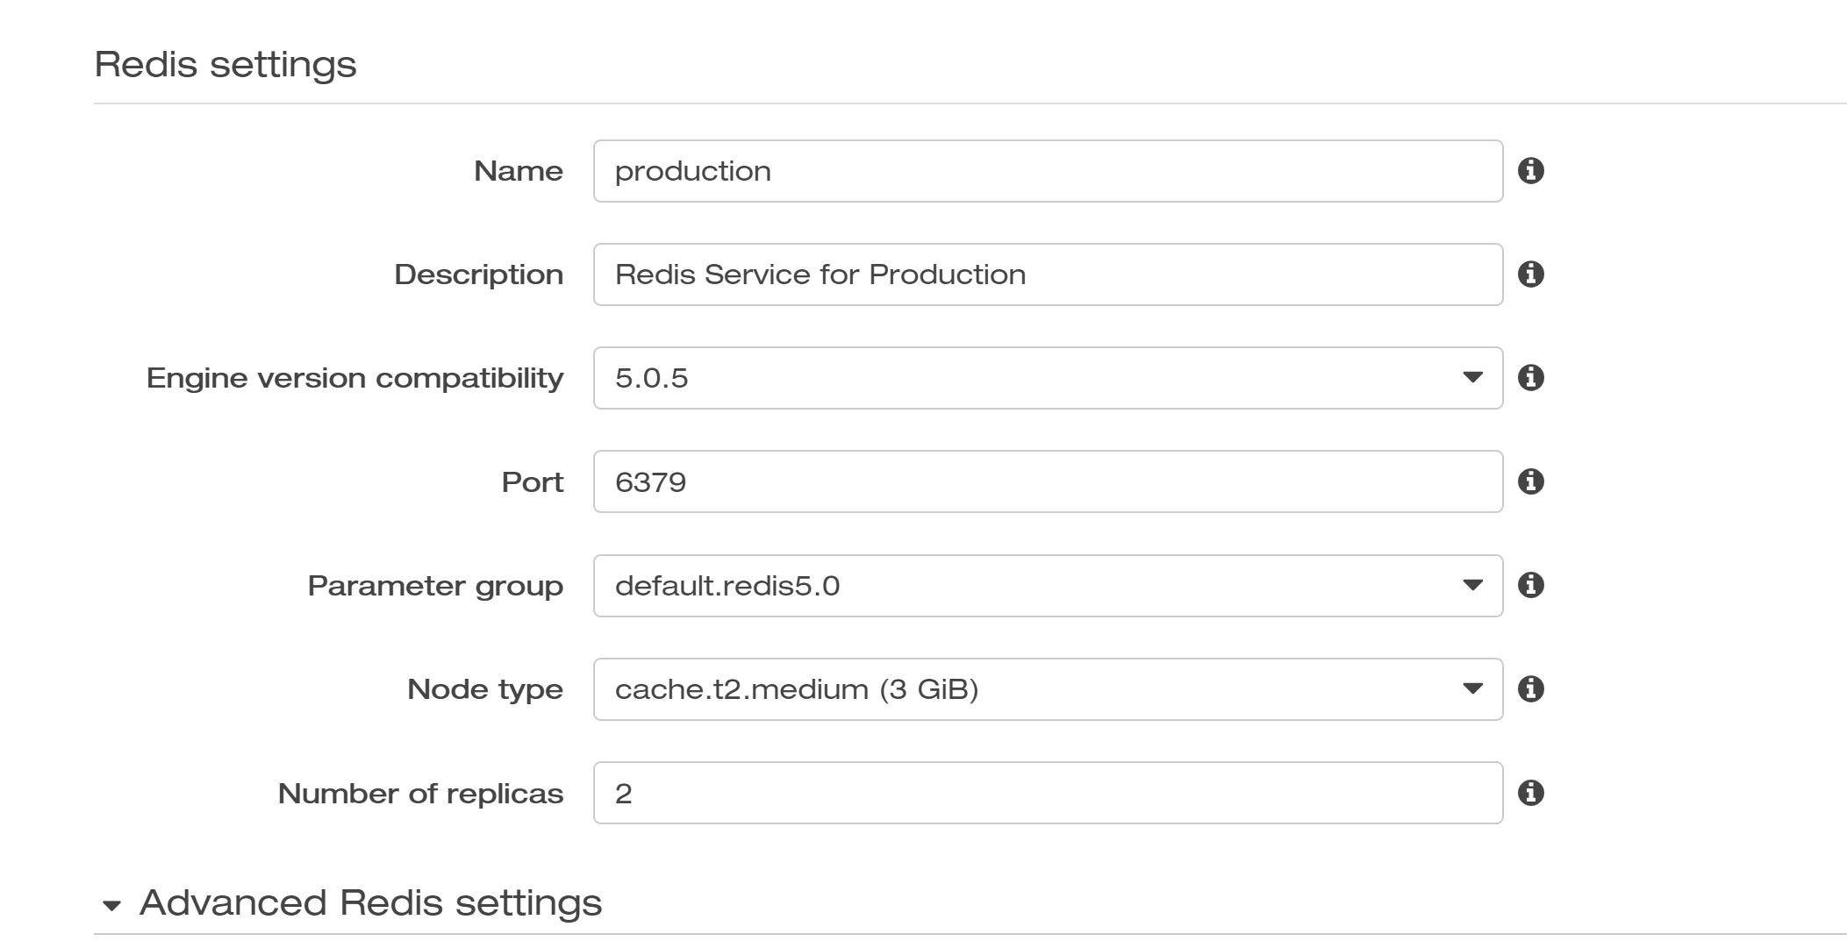This screenshot has width=1847, height=941.
Task: Click the Name label text
Action: [x=519, y=171]
